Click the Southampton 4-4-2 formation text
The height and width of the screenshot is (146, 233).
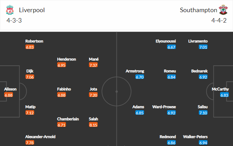coord(219,21)
